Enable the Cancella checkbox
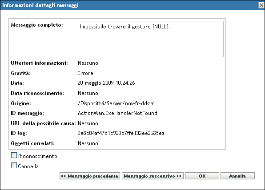This screenshot has height=190, width=265. tap(14, 166)
